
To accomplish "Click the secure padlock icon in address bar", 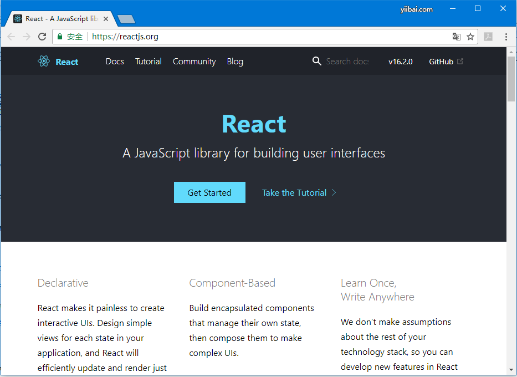I will pyautogui.click(x=59, y=36).
